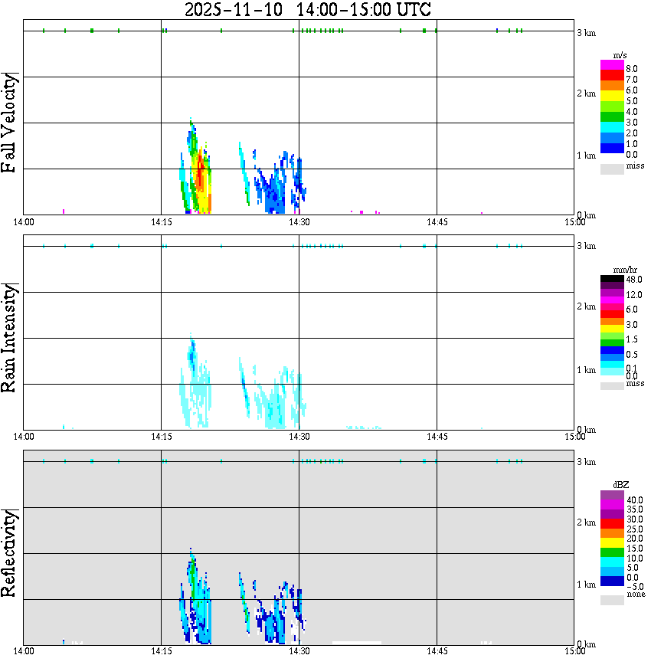This screenshot has width=651, height=665.
Task: Click the '1.5' value in the mm/hr legend
Action: click(x=632, y=339)
